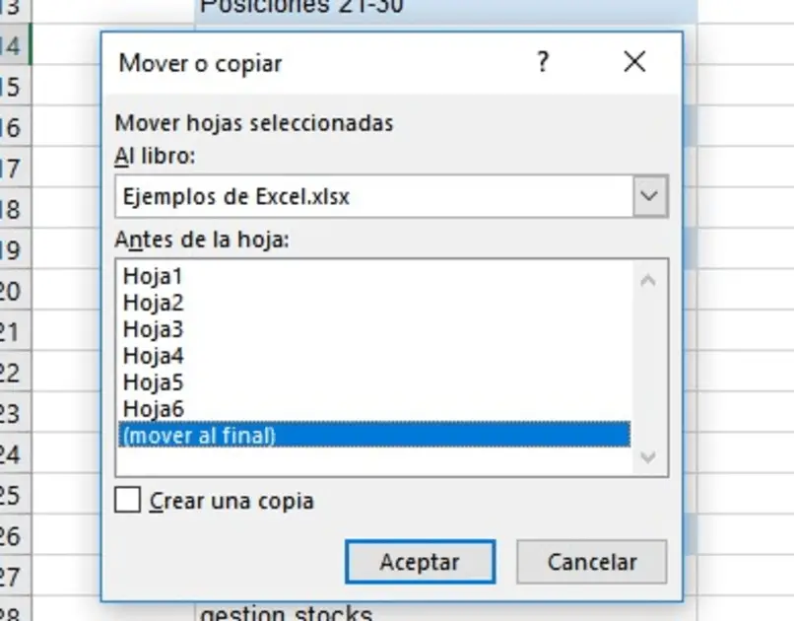This screenshot has height=621, width=794.
Task: Click the Crear una copia label
Action: click(232, 501)
